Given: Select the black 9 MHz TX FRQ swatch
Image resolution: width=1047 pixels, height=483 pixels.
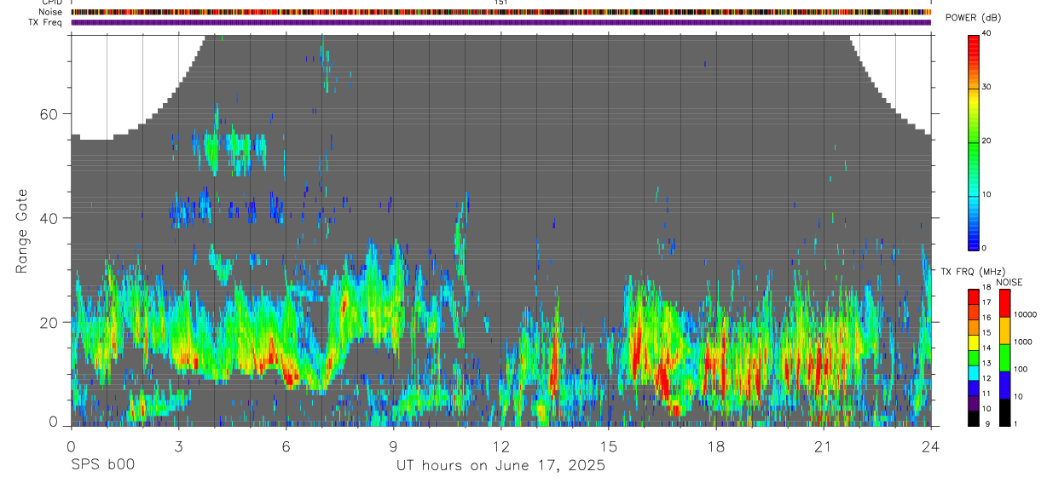Looking at the screenshot, I should 973,418.
